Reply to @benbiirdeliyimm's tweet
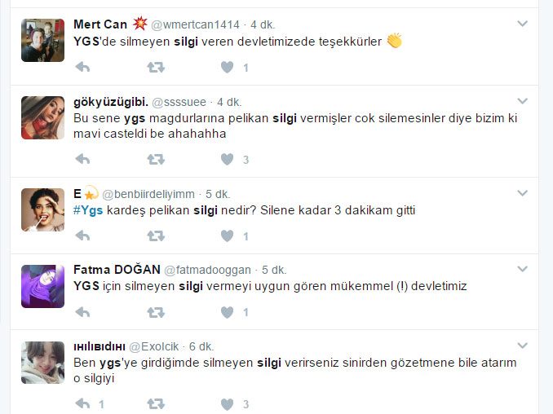Viewport: 553px width, 414px height. pyautogui.click(x=82, y=236)
